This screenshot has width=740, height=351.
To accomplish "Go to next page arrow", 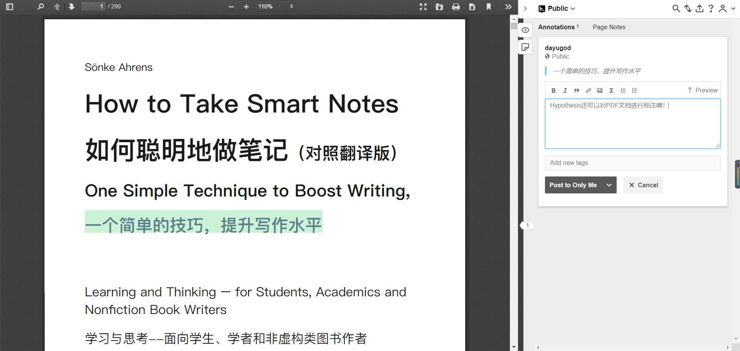I will 72,7.
